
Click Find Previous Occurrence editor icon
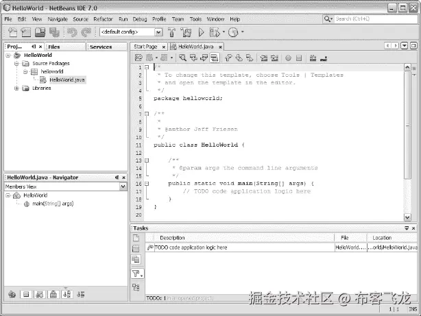193,58
